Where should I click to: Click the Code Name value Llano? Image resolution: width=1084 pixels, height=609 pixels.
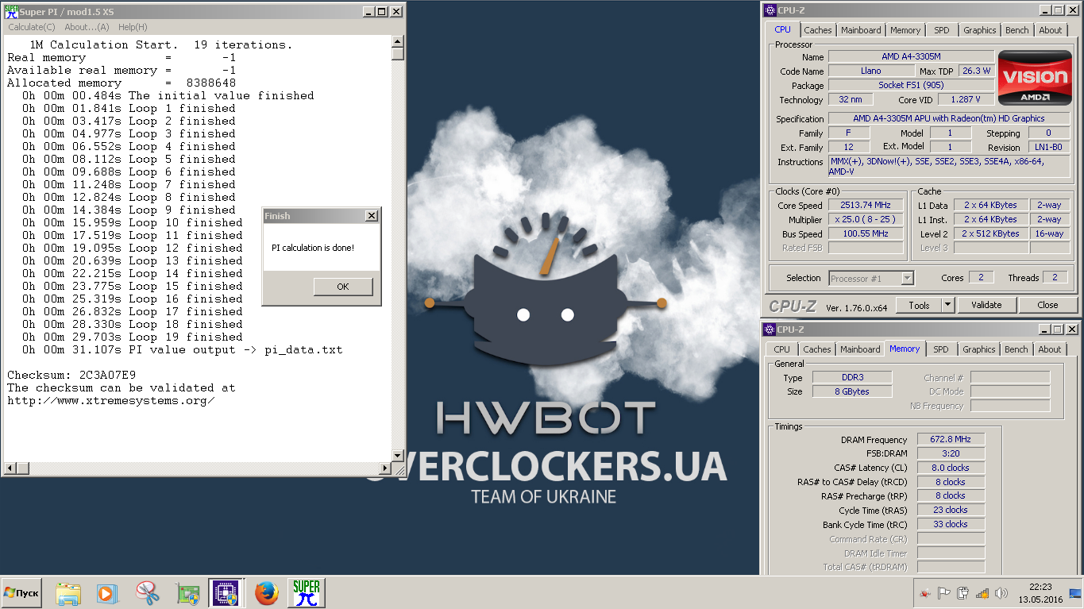[x=871, y=71]
